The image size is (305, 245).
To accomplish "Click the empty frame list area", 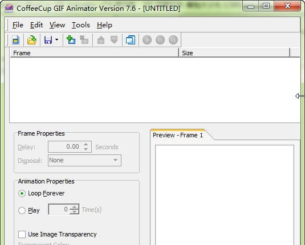I will 154,90.
